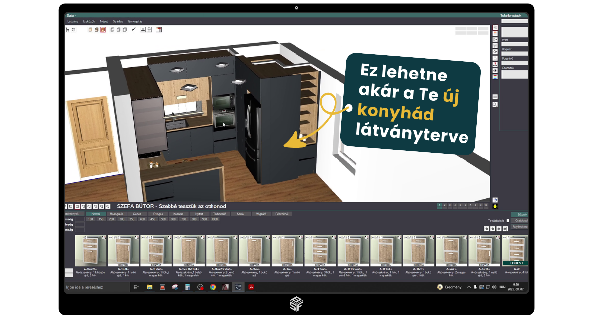Click the color stripes icon in right toolbar

tap(495, 77)
